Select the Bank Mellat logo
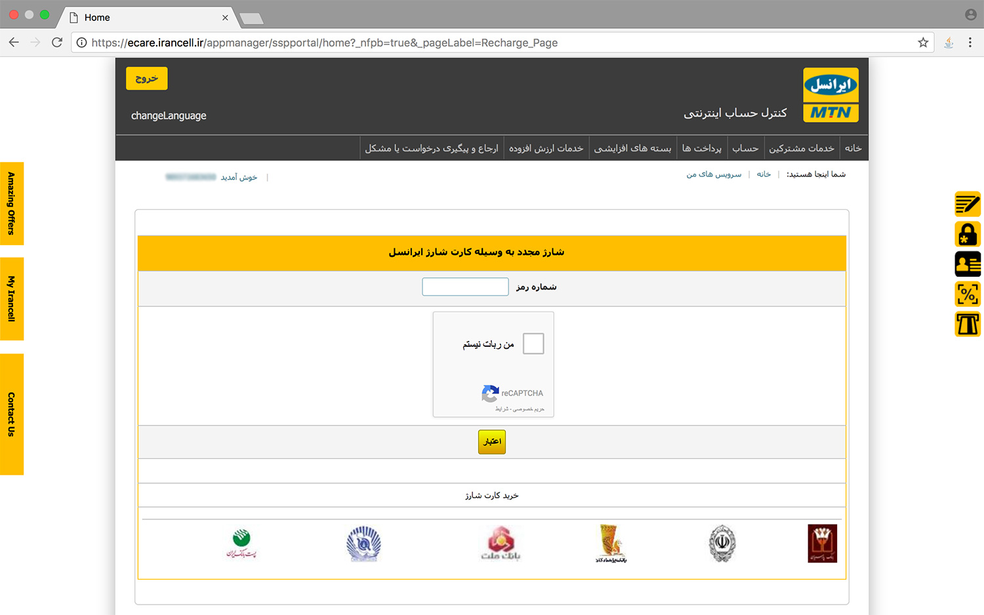This screenshot has height=615, width=984. coord(501,544)
